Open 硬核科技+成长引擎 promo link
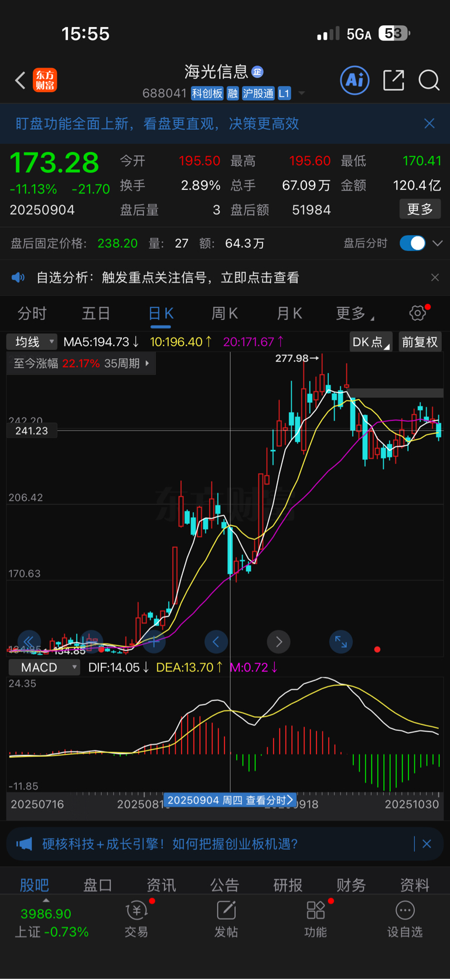Screen dimensions: 450x979 pos(171,844)
